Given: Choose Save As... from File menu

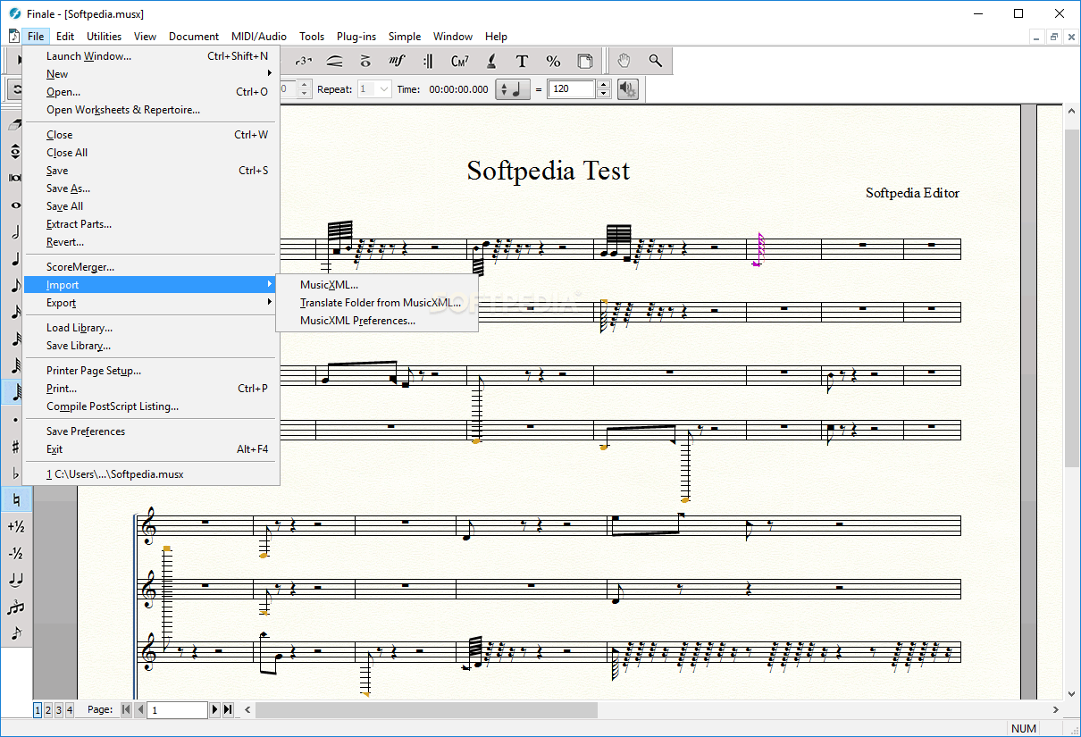Looking at the screenshot, I should coord(151,188).
